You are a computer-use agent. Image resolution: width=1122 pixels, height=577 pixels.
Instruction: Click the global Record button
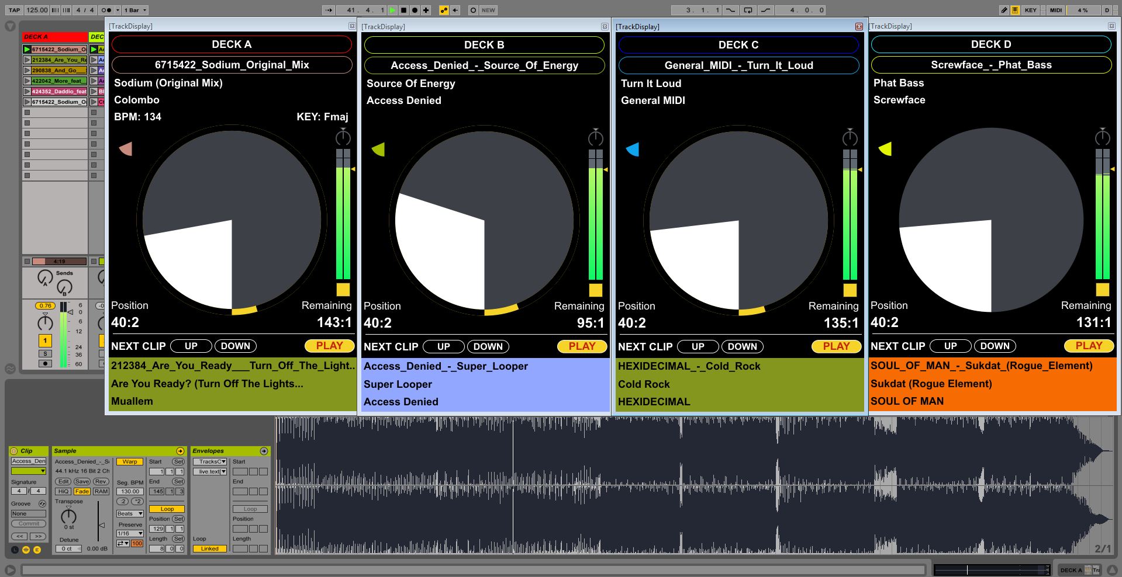pyautogui.click(x=415, y=10)
